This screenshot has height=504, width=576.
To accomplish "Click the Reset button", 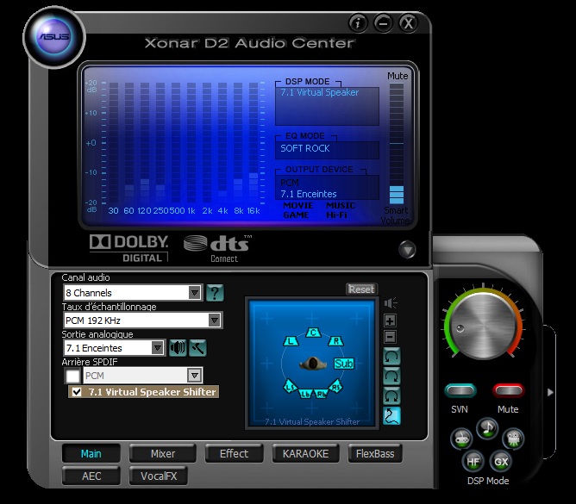I will click(x=361, y=289).
